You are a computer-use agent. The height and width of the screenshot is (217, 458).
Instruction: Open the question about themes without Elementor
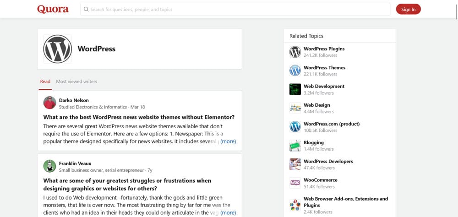tap(139, 117)
